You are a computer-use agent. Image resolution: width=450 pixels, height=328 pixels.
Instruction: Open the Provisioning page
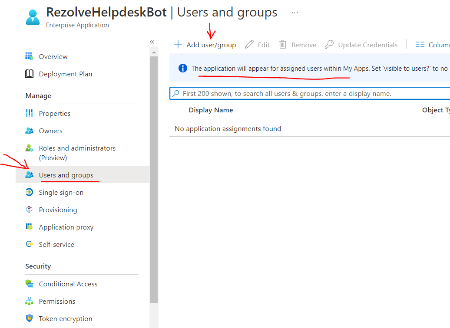[58, 210]
